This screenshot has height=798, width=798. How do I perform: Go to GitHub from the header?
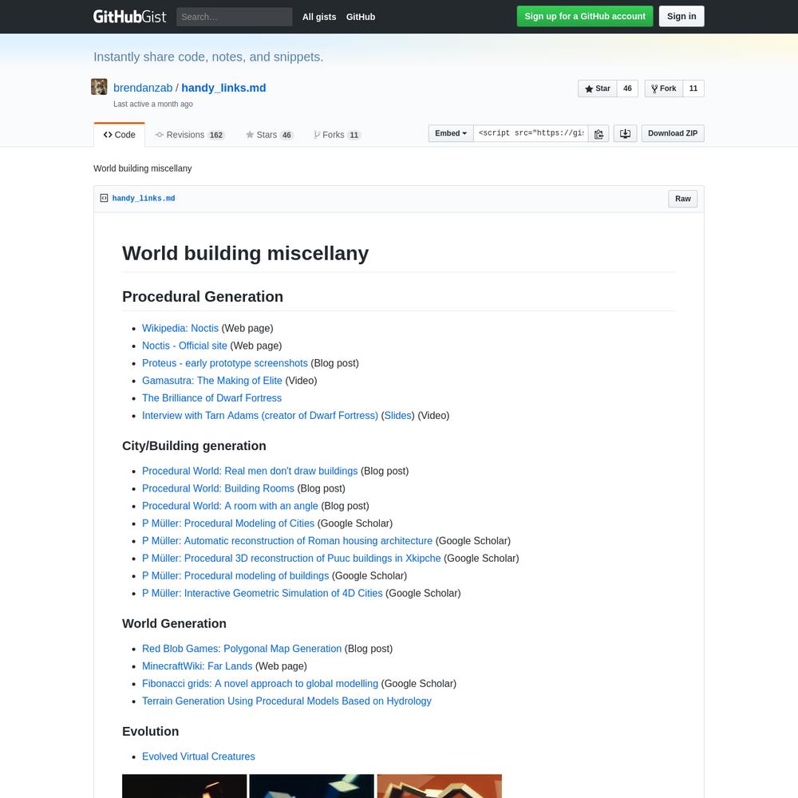point(361,17)
